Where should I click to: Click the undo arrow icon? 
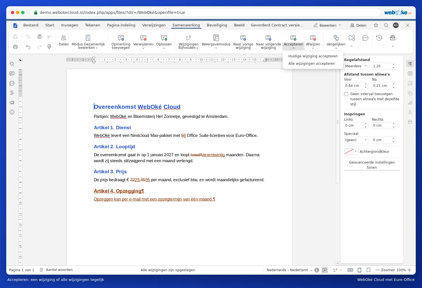click(x=28, y=47)
